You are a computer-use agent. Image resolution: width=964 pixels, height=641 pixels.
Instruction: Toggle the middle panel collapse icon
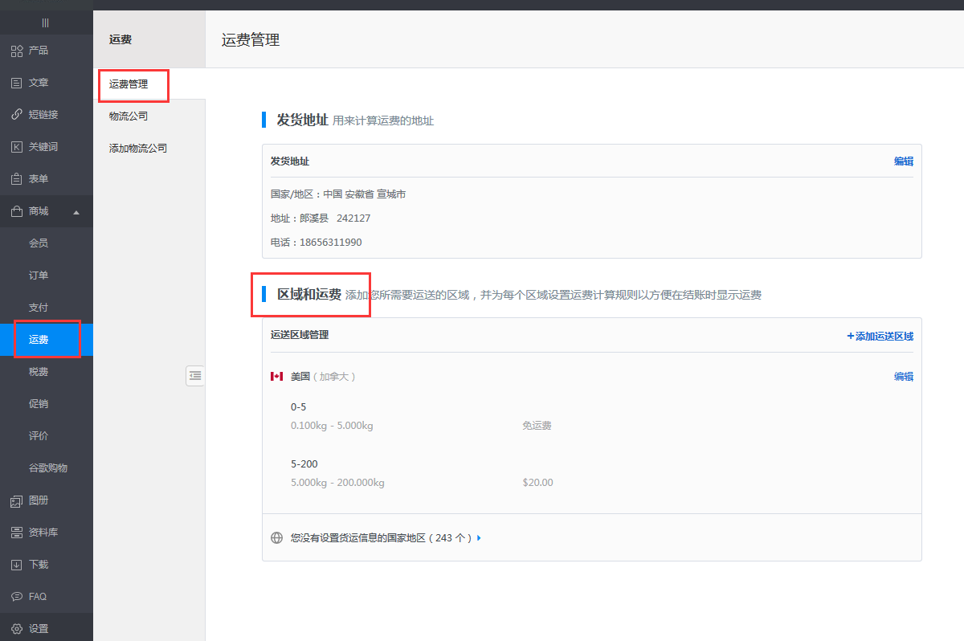[x=195, y=375]
